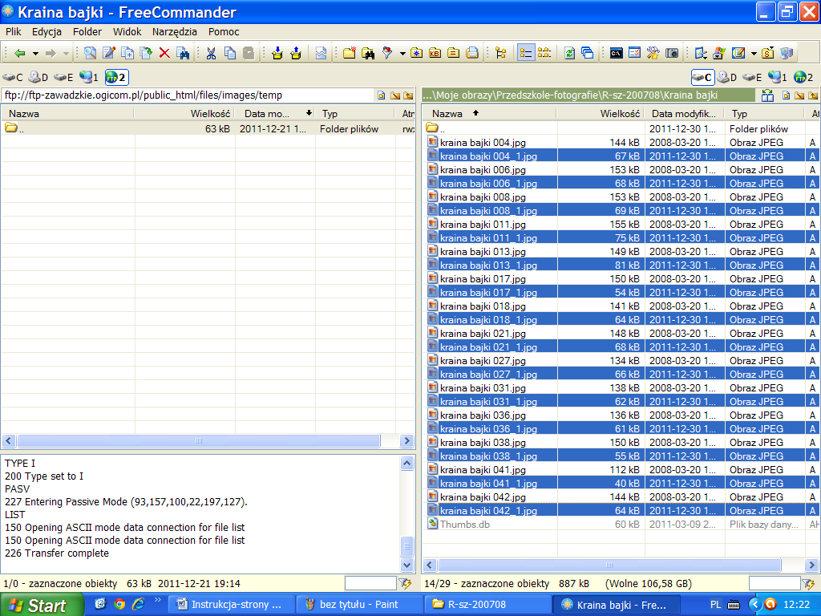Click the red X delete icon
The width and height of the screenshot is (821, 616).
(164, 53)
